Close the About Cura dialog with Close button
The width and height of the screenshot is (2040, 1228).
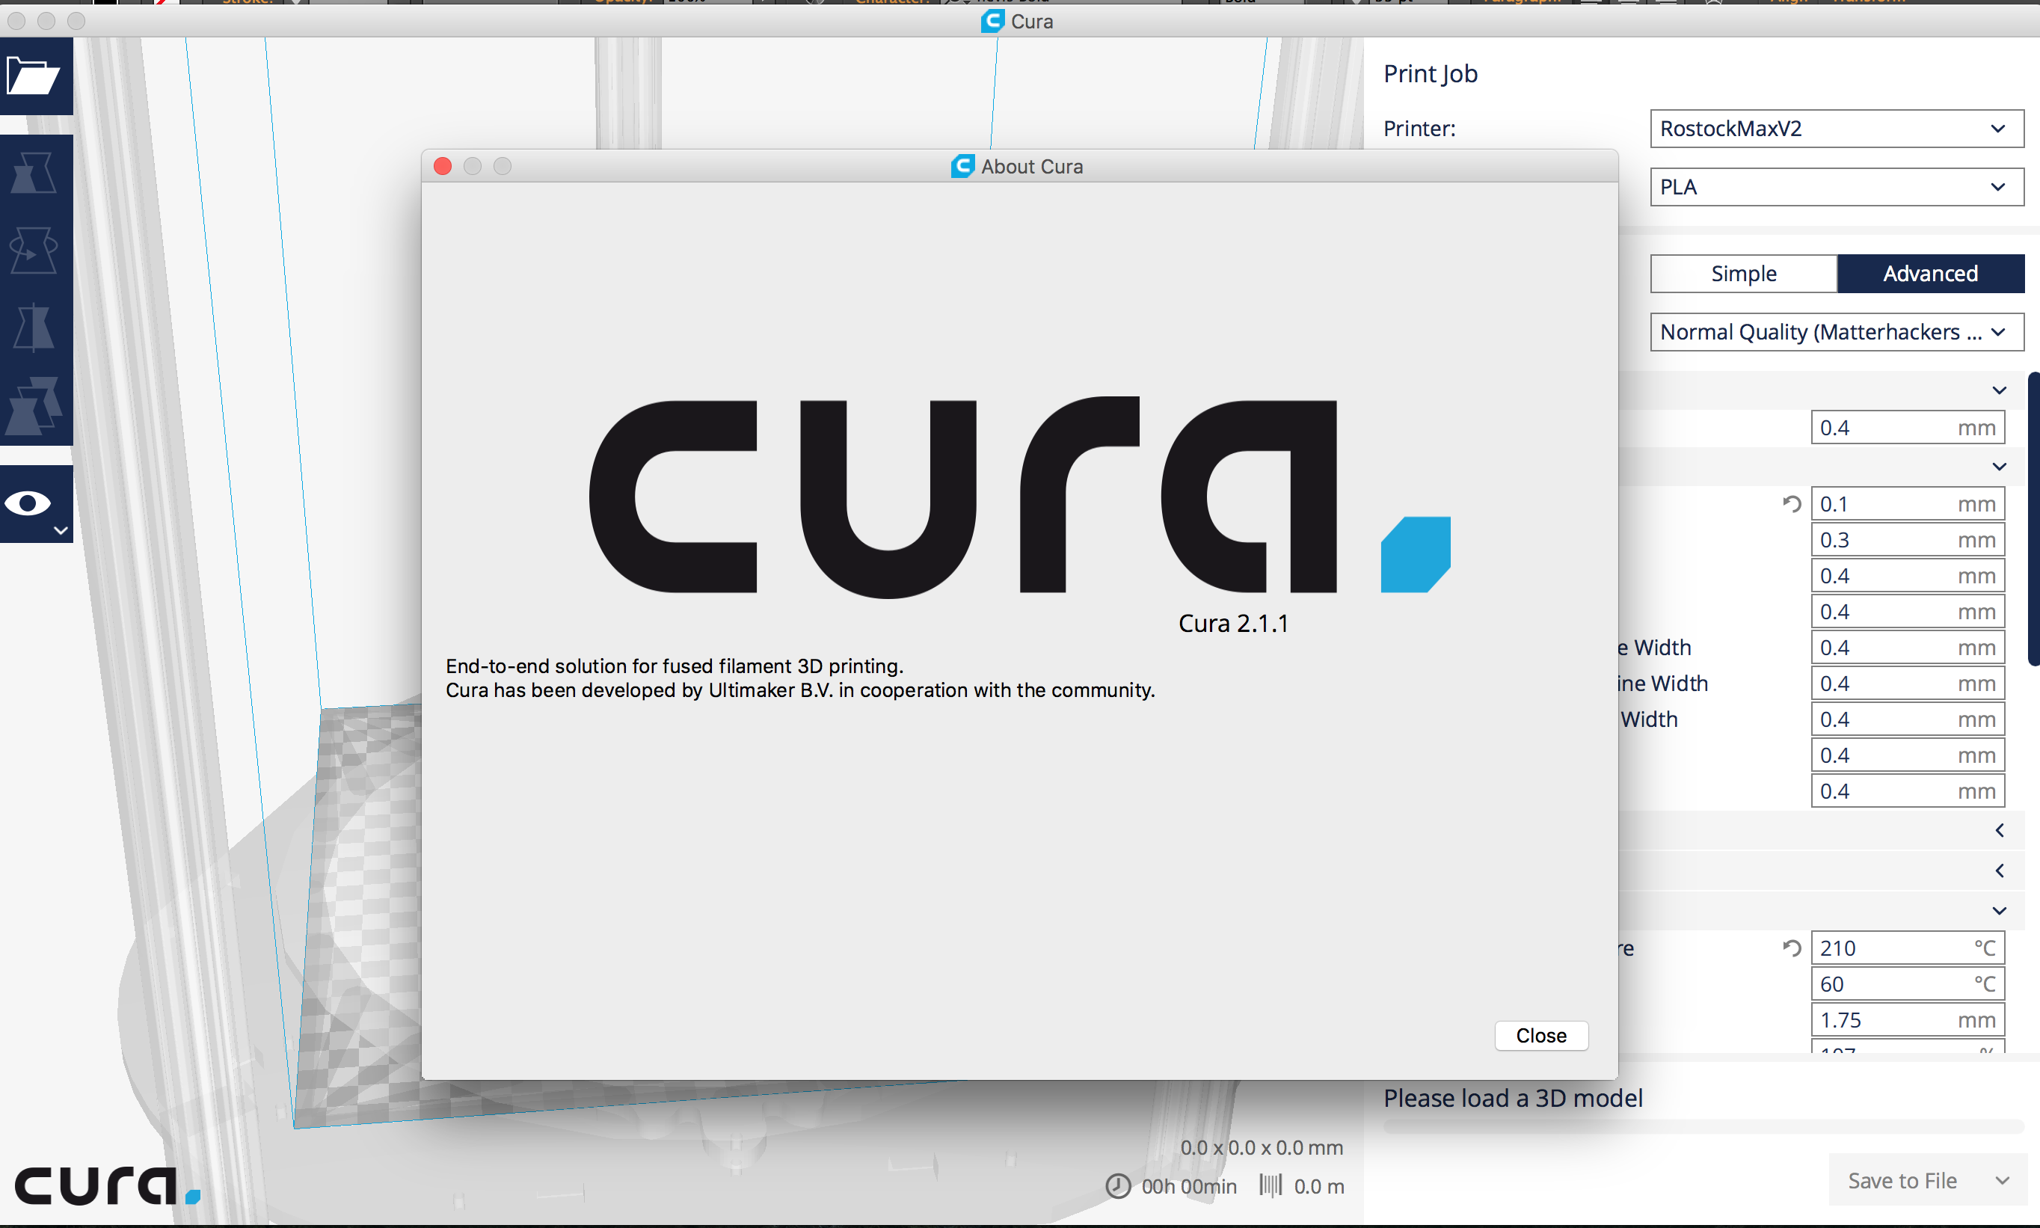(x=1540, y=1035)
